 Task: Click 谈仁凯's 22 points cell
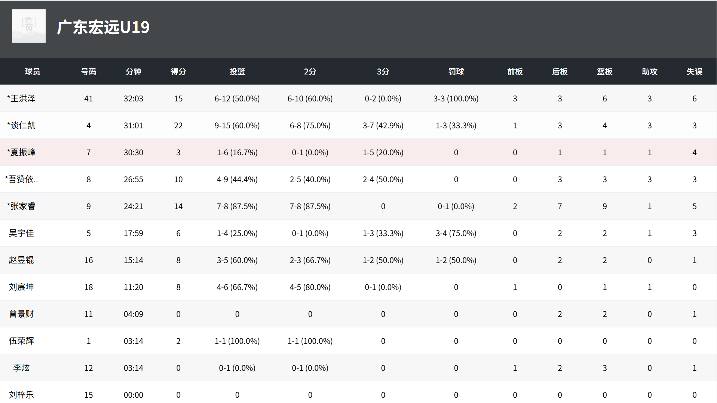click(x=178, y=125)
